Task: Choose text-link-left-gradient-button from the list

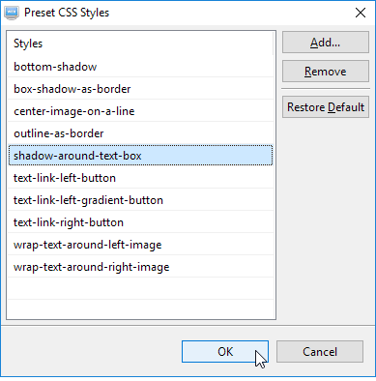Action: click(140, 200)
